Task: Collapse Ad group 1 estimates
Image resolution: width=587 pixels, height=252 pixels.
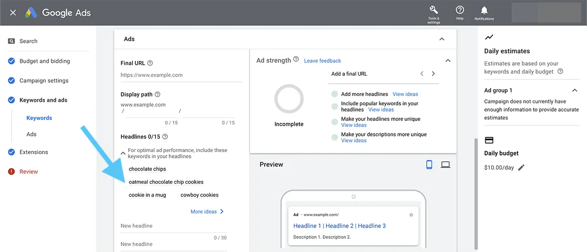Action: [x=575, y=90]
